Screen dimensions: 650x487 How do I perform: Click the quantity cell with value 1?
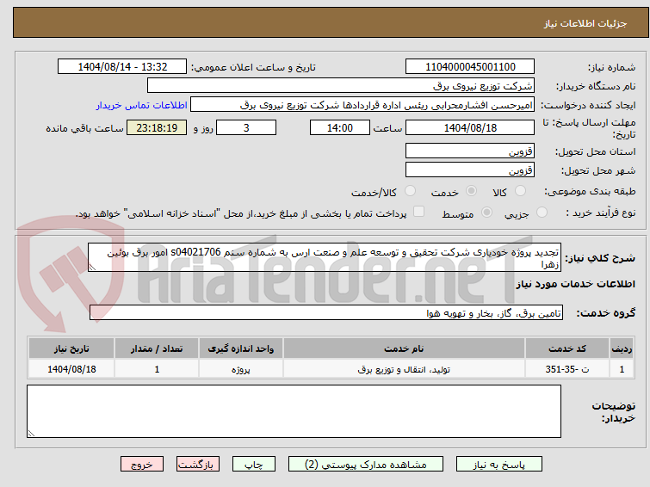click(x=157, y=369)
